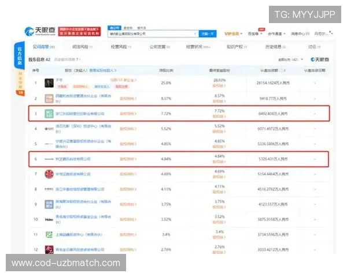The height and width of the screenshot is (277, 347).
Task: Expand the equity structure link in row 2
Action: (128, 99)
